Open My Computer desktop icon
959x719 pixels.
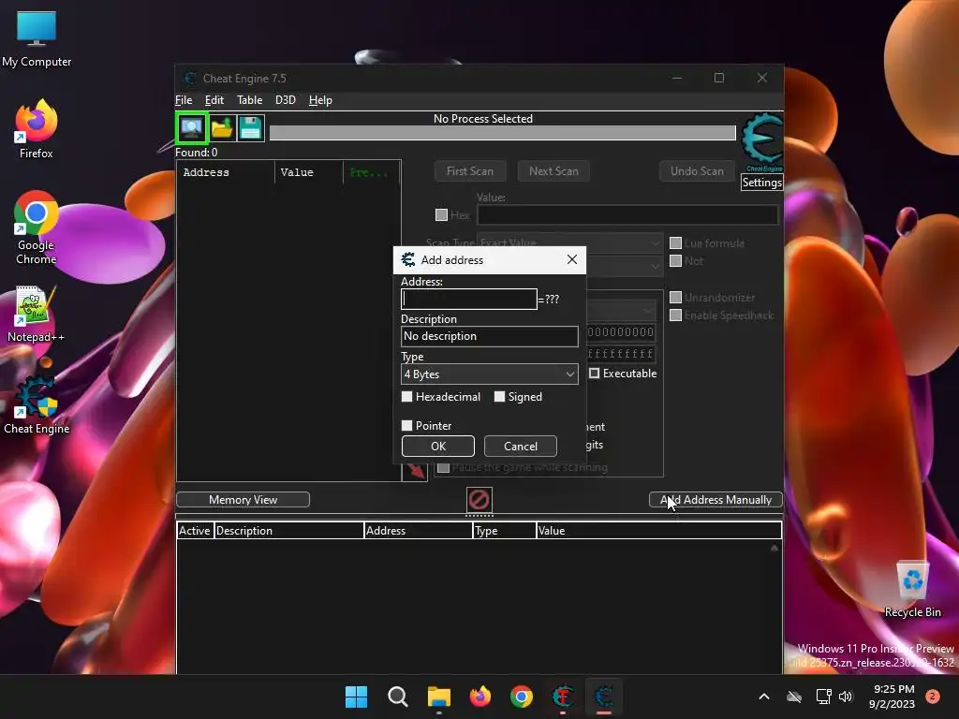(x=37, y=39)
